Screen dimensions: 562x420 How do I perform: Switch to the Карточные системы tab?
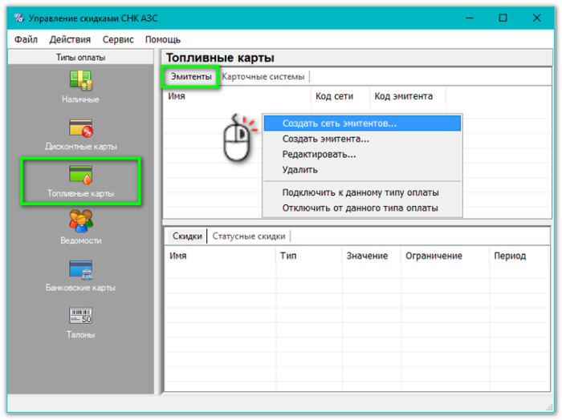[x=263, y=77]
